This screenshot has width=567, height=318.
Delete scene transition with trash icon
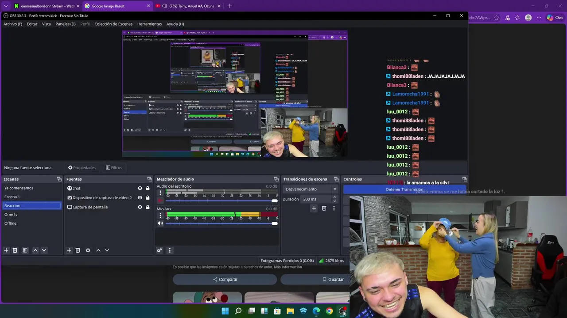[x=324, y=208]
